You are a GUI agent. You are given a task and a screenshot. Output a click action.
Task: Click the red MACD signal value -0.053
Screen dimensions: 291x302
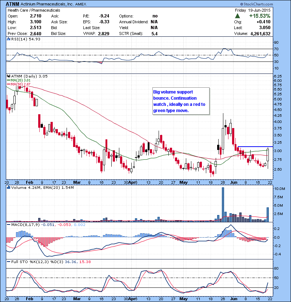coord(64,224)
